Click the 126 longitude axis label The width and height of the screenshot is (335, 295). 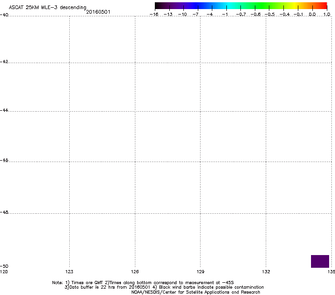point(135,272)
